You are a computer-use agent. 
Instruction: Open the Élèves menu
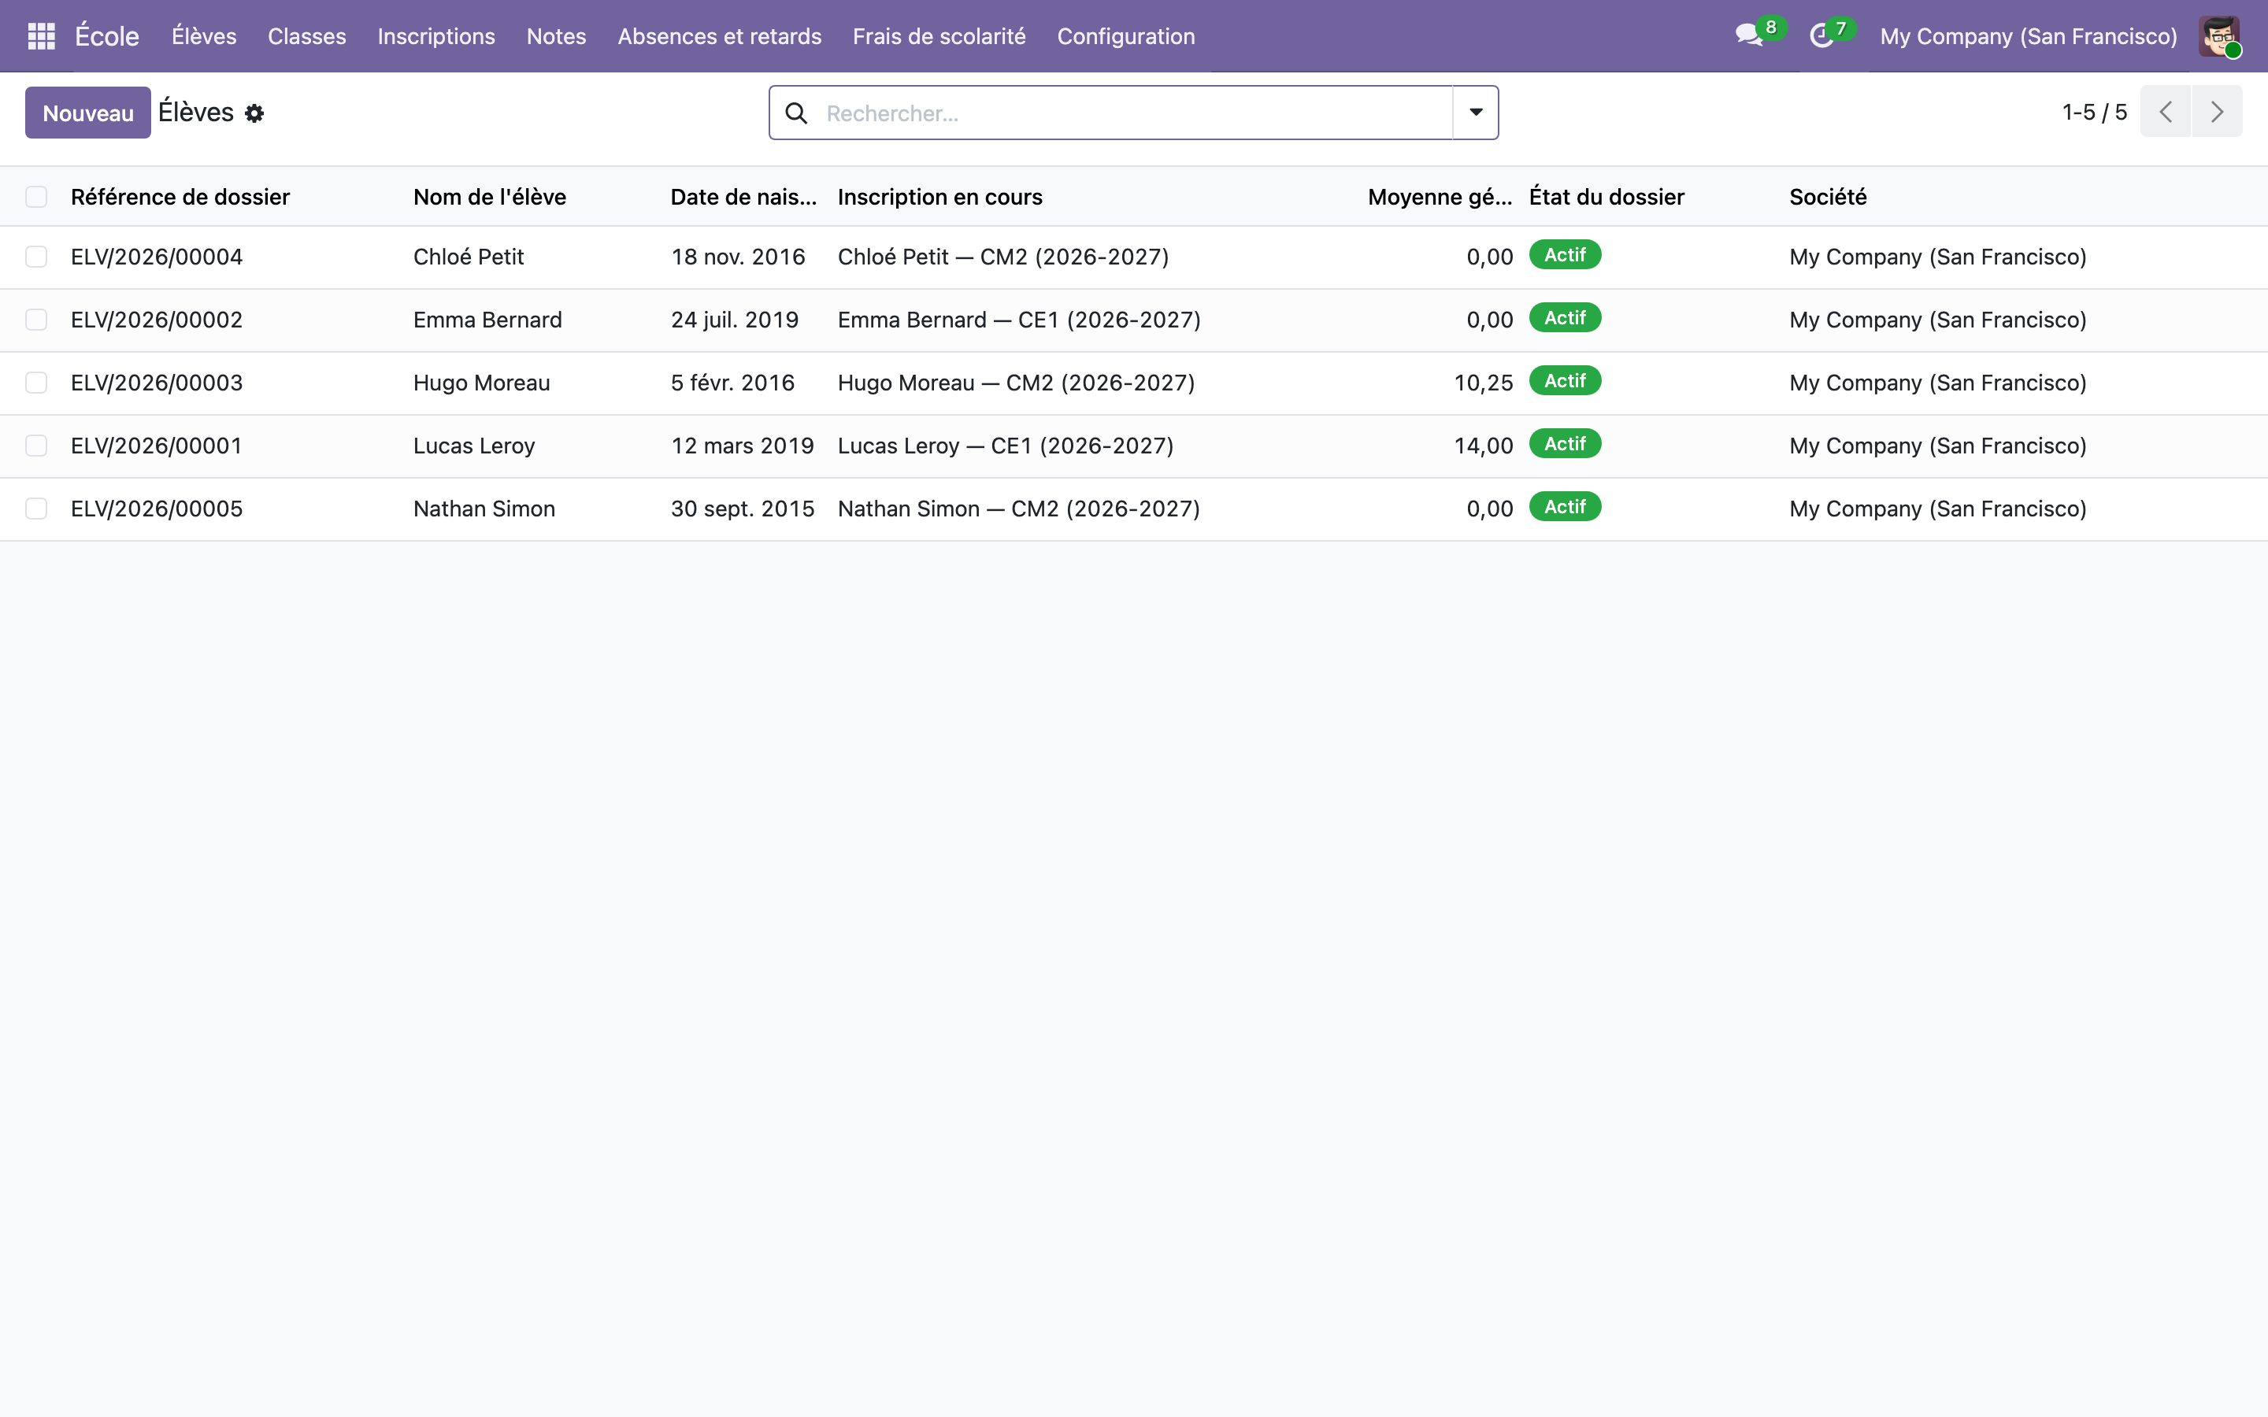tap(203, 35)
